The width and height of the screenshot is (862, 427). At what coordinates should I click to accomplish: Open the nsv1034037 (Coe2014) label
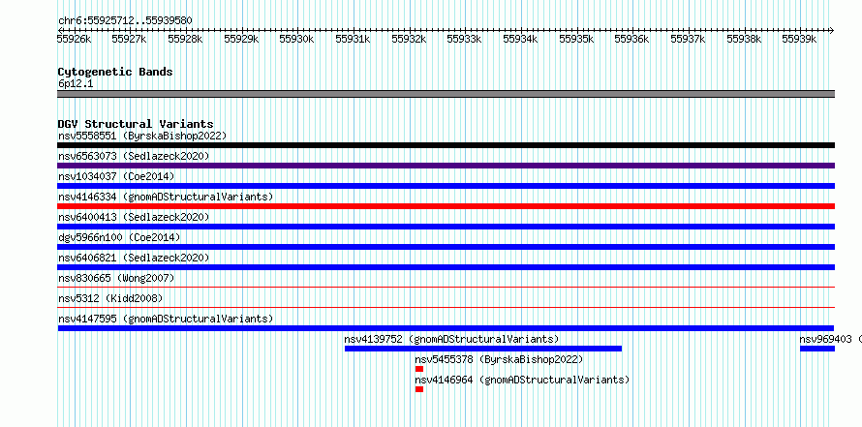[x=116, y=176]
